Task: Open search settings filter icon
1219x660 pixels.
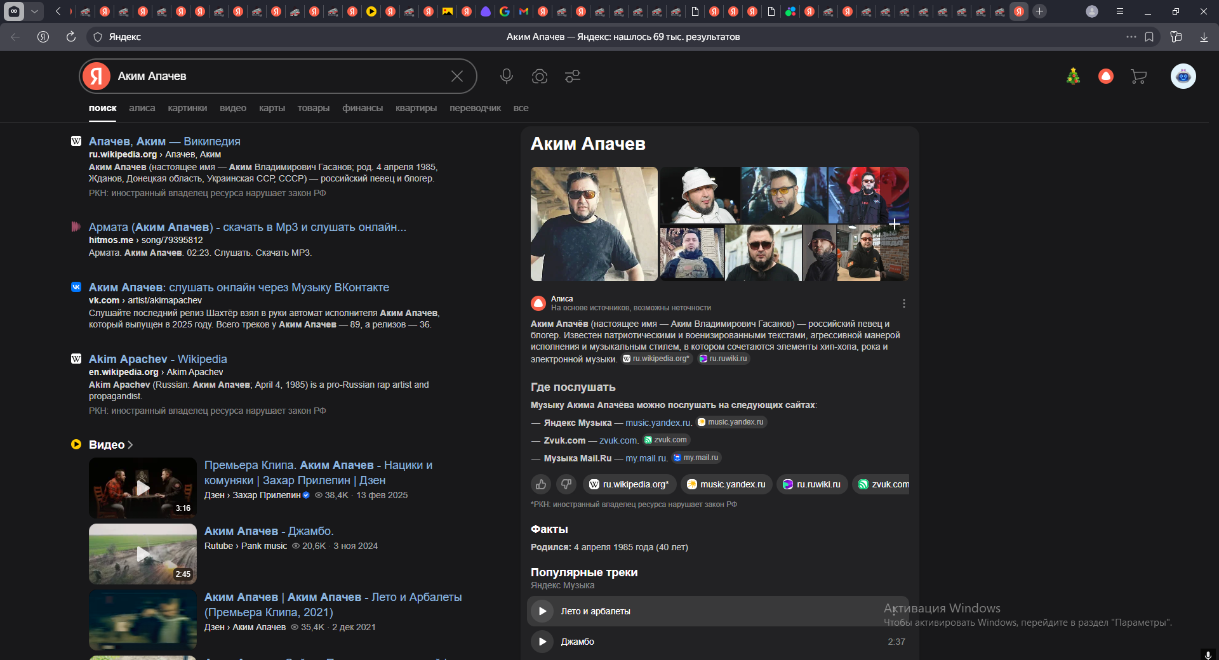Action: [573, 76]
